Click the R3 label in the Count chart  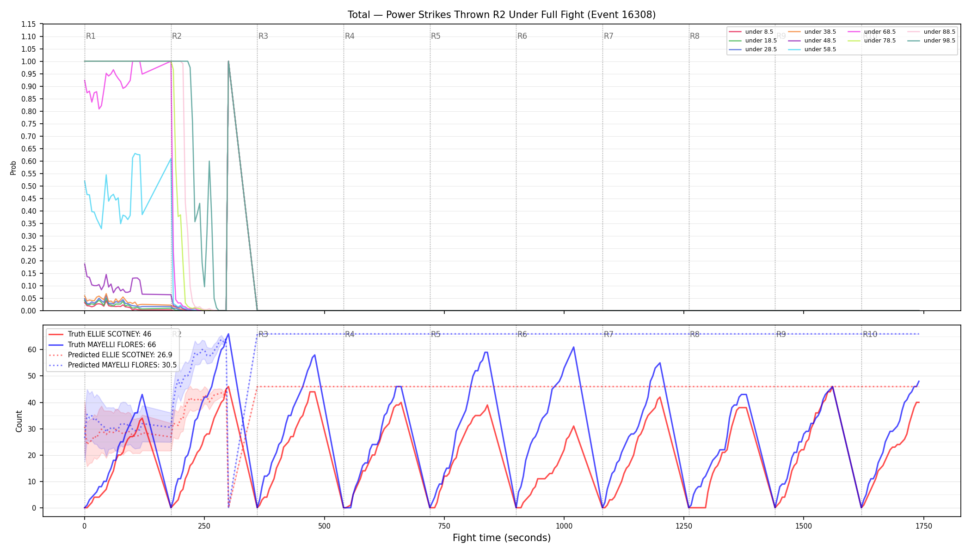coord(263,334)
